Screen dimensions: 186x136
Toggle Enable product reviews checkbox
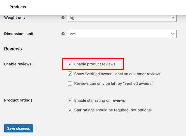[x=70, y=64]
